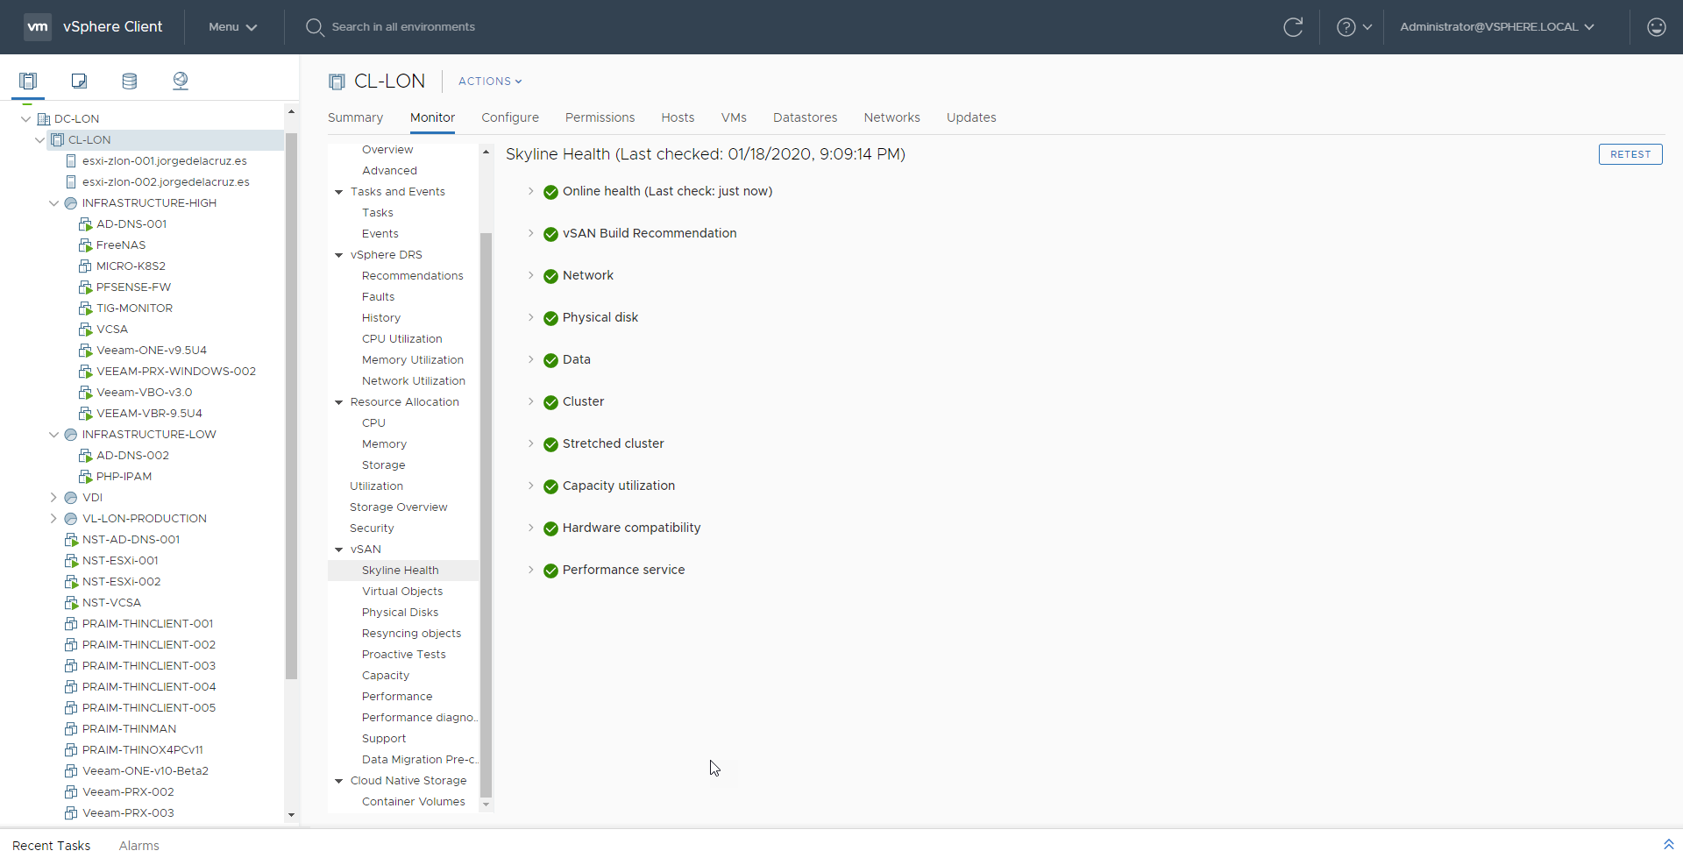Open the Permissions tab

point(600,117)
